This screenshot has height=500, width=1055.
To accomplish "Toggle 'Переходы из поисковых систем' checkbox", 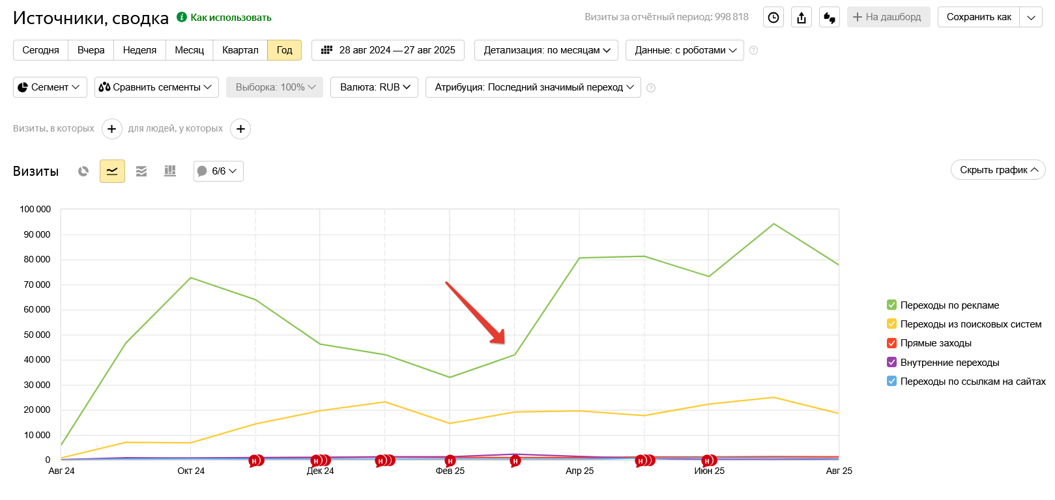I will [x=891, y=324].
